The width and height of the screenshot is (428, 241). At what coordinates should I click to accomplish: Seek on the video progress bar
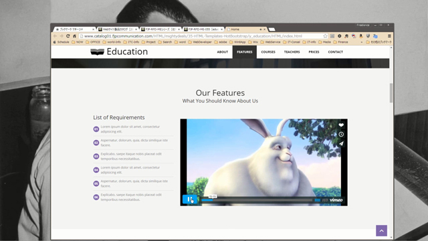pyautogui.click(x=257, y=200)
